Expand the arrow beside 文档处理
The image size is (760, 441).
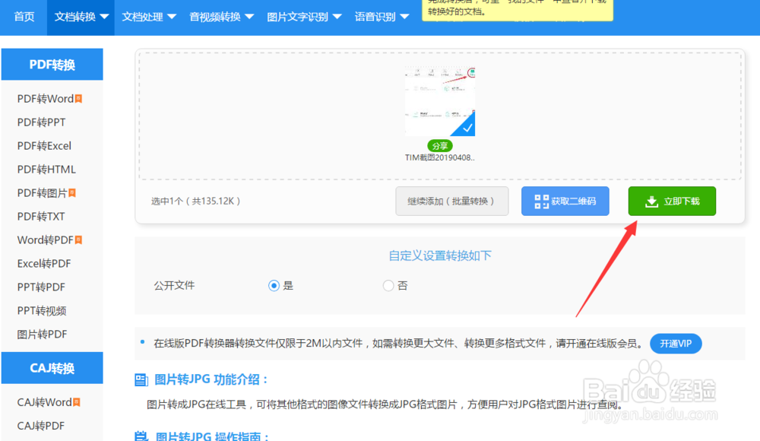tap(172, 17)
